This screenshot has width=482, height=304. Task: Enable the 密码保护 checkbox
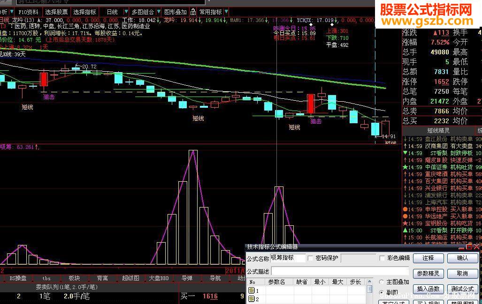pos(310,258)
